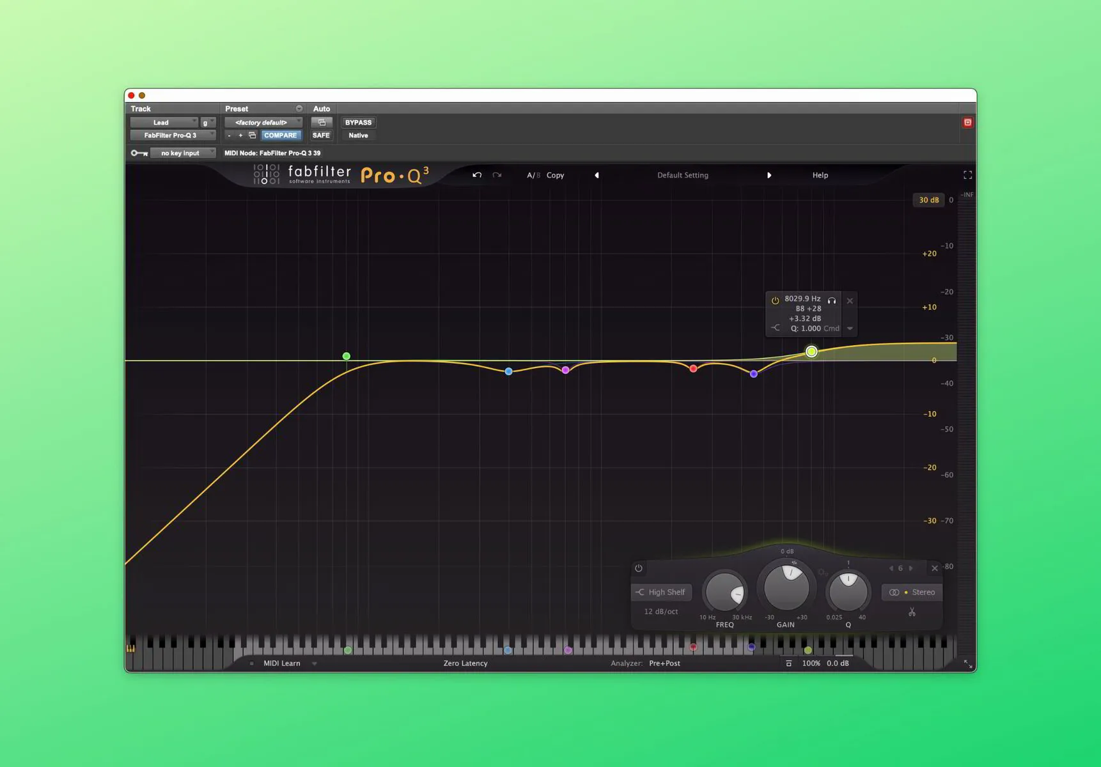Select the magenta band node
This screenshot has width=1101, height=767.
565,370
